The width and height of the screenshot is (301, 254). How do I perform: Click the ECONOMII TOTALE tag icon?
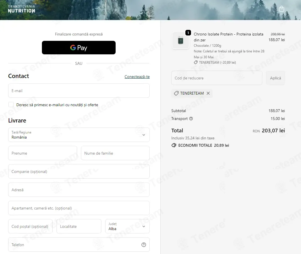(174, 145)
